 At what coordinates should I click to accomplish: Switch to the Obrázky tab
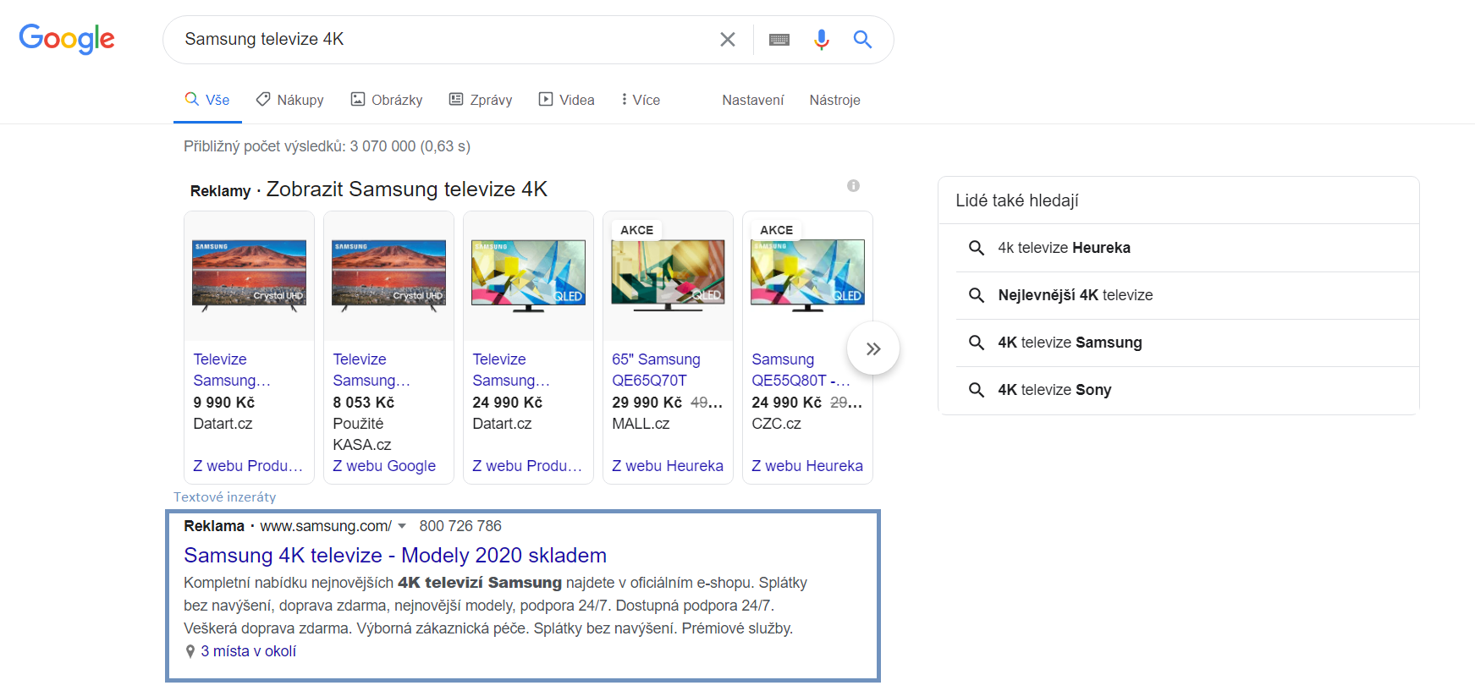tap(387, 100)
